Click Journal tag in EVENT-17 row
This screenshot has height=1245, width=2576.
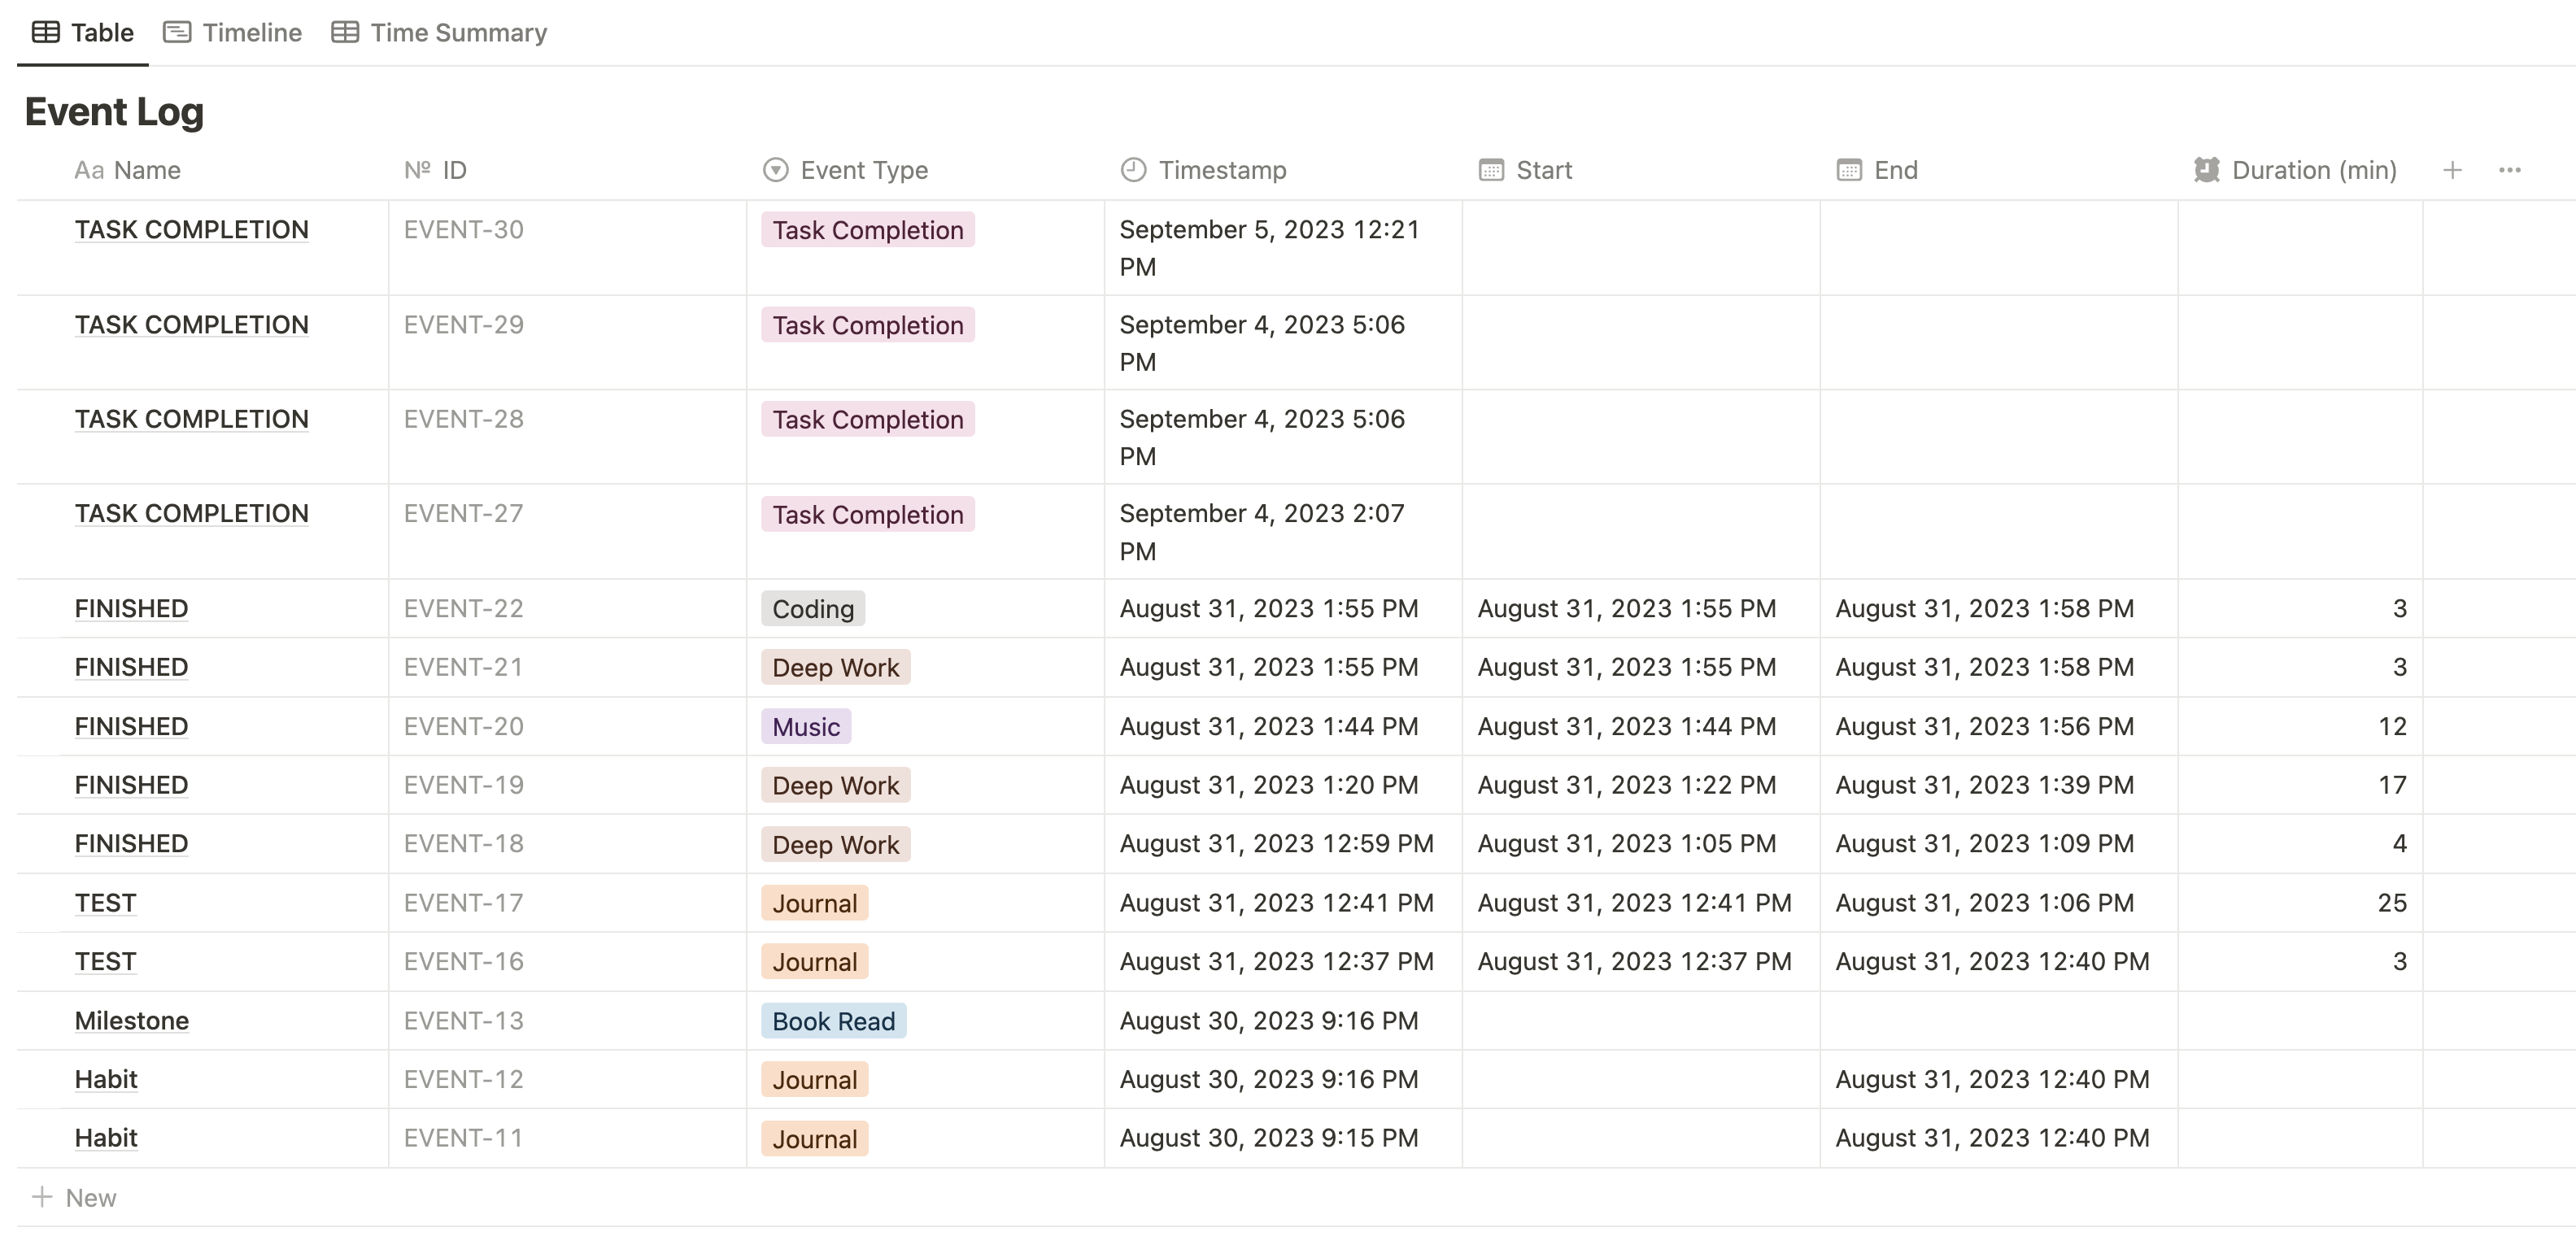(815, 903)
